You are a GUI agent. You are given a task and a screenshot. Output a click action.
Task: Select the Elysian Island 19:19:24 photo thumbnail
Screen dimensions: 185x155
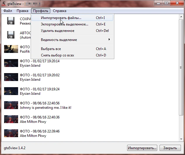(11, 91)
